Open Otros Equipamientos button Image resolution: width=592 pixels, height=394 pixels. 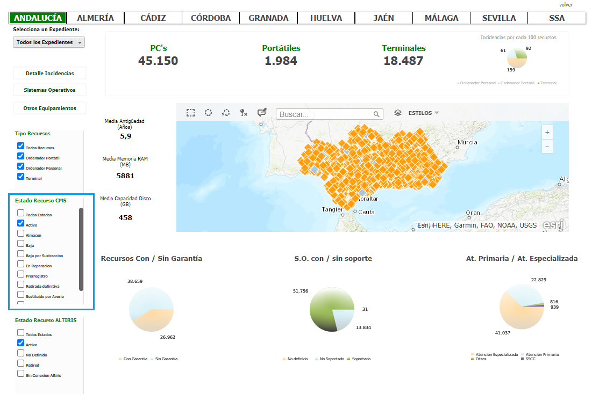pos(50,108)
